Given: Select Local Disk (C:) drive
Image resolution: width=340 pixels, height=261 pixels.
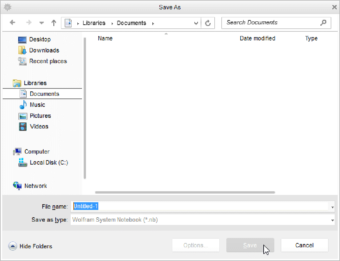Looking at the screenshot, I should coord(49,163).
